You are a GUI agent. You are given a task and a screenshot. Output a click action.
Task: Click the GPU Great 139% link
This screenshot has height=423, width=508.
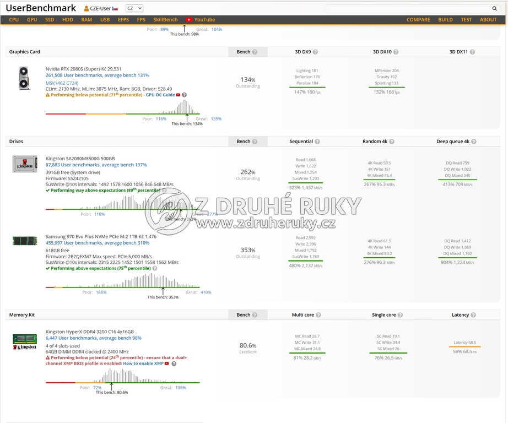coord(216,119)
